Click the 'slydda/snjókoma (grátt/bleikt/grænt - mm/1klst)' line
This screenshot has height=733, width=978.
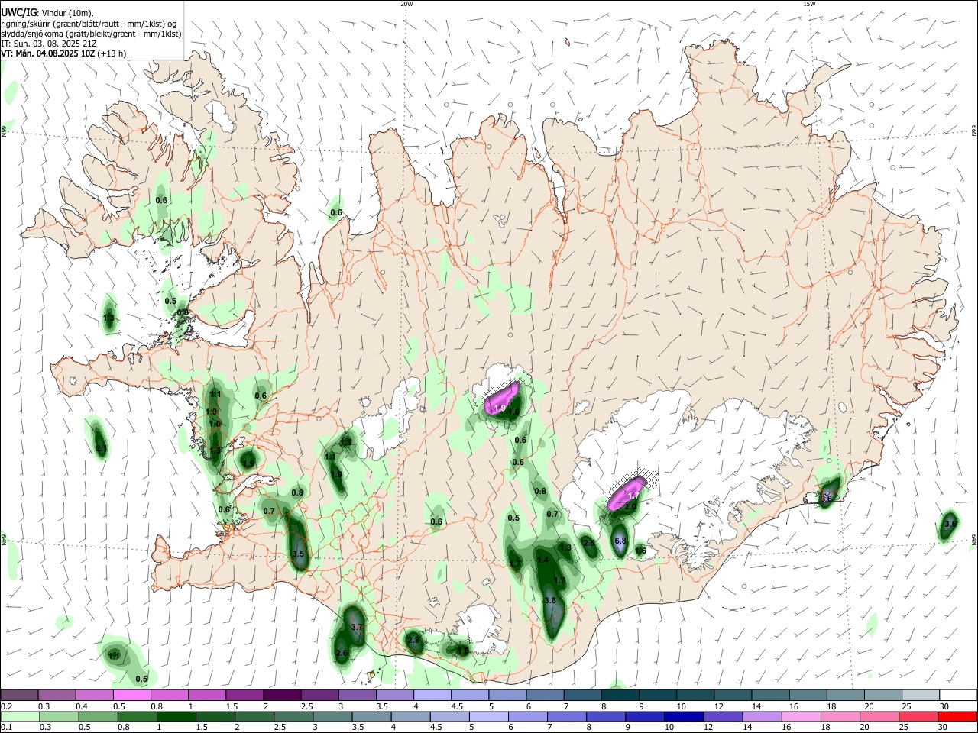click(91, 34)
